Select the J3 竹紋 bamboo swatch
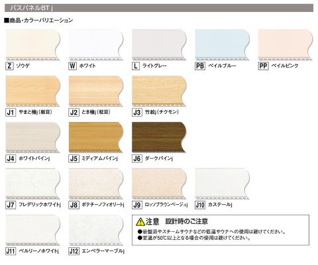 coord(159,91)
